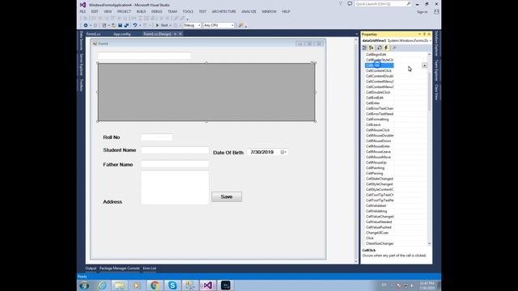Open the PROJECT menu

click(x=124, y=11)
